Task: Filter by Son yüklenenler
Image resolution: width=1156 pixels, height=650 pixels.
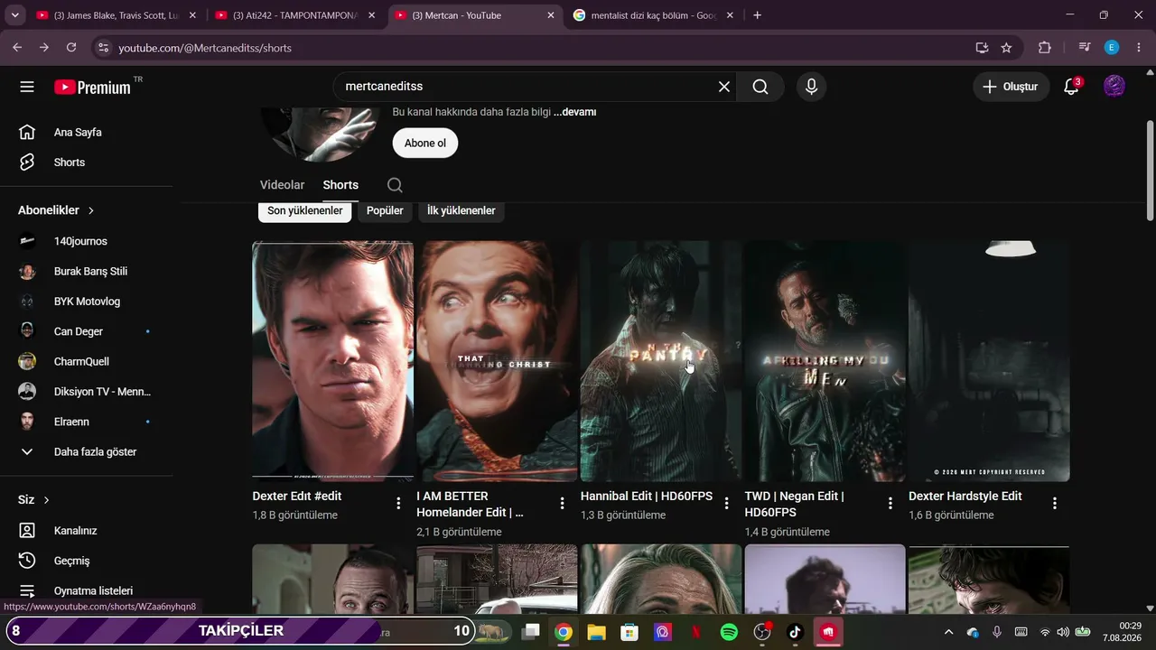Action: click(x=305, y=210)
